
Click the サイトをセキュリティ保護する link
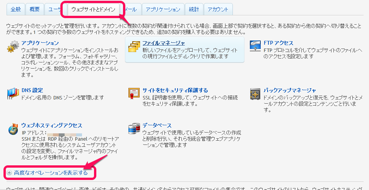coord(175,90)
